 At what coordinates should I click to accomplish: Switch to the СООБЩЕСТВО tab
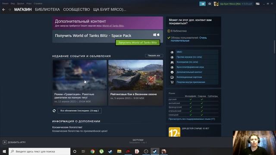(76, 9)
